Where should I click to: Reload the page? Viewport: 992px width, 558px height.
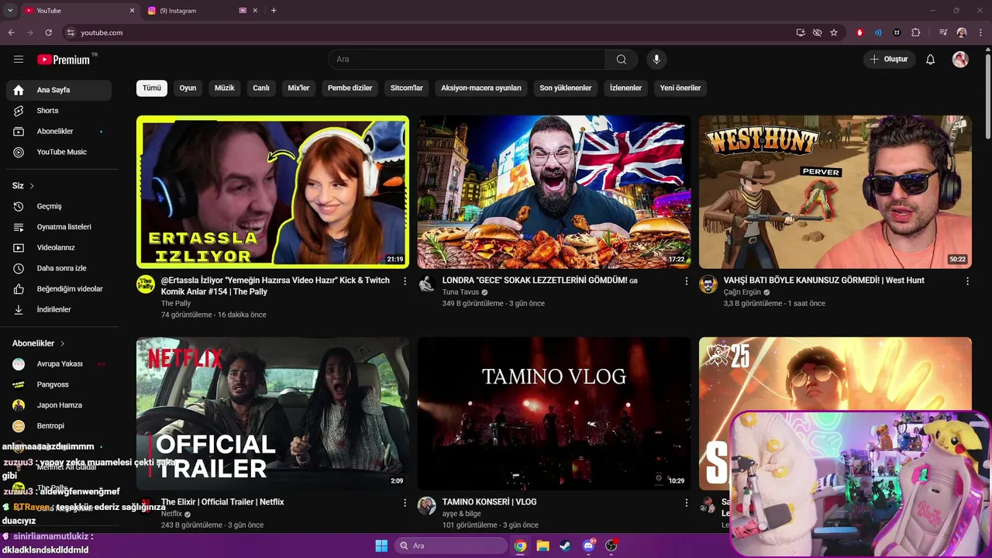[48, 33]
